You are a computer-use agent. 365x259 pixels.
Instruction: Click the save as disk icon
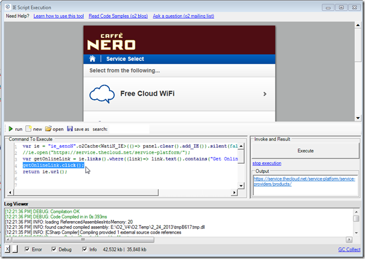coord(70,129)
